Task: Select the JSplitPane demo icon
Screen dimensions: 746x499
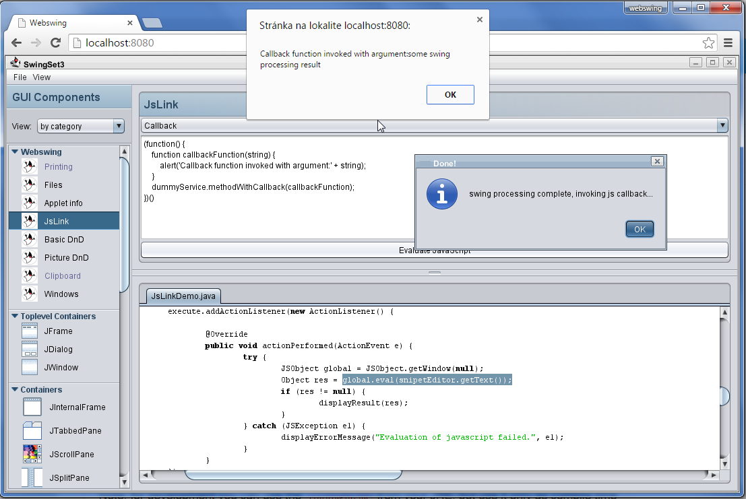Action: pos(32,477)
